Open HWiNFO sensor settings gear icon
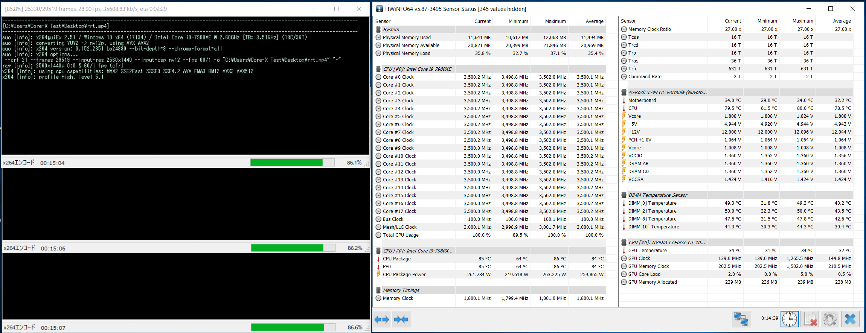This screenshot has width=866, height=333. [x=830, y=319]
